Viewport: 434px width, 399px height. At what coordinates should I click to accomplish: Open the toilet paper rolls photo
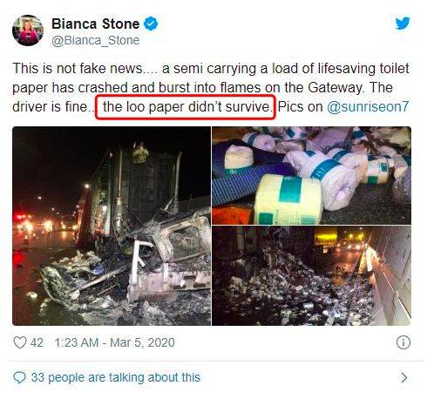(x=311, y=175)
